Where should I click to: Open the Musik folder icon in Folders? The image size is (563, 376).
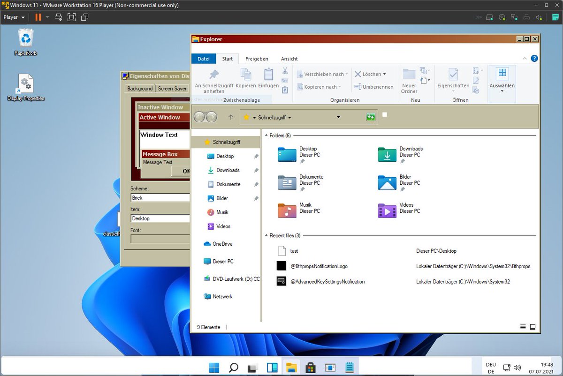(x=287, y=211)
